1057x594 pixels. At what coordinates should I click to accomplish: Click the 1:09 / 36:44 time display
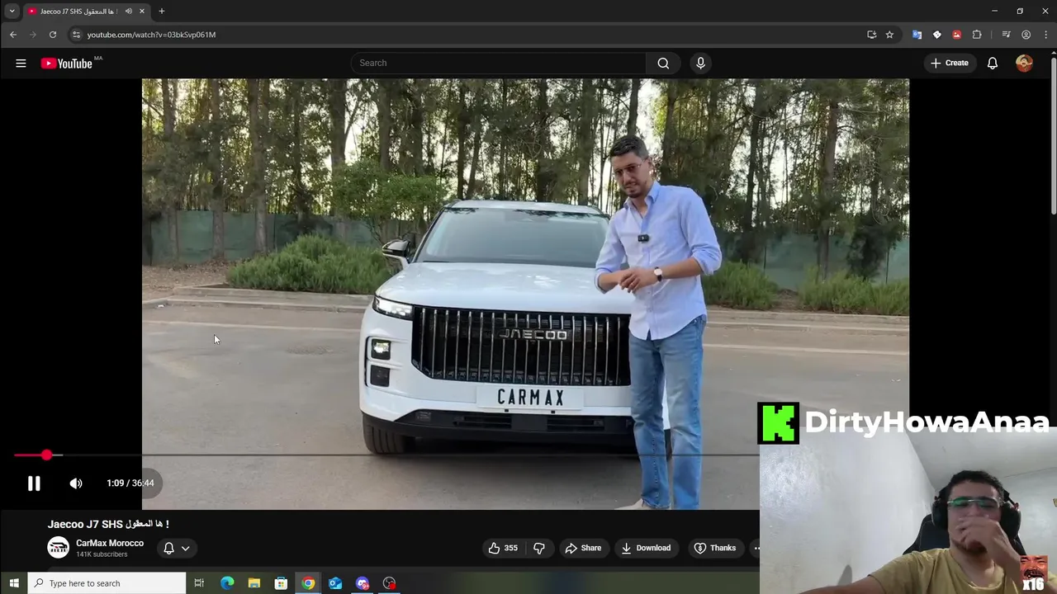[130, 483]
